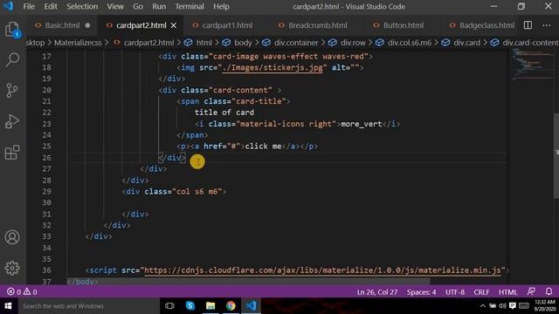Expand Materializecss breadcrumb folder

tap(78, 43)
